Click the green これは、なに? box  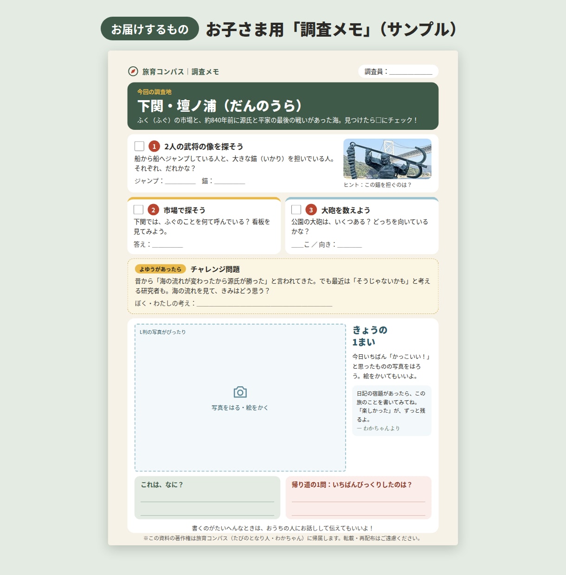[x=207, y=498]
